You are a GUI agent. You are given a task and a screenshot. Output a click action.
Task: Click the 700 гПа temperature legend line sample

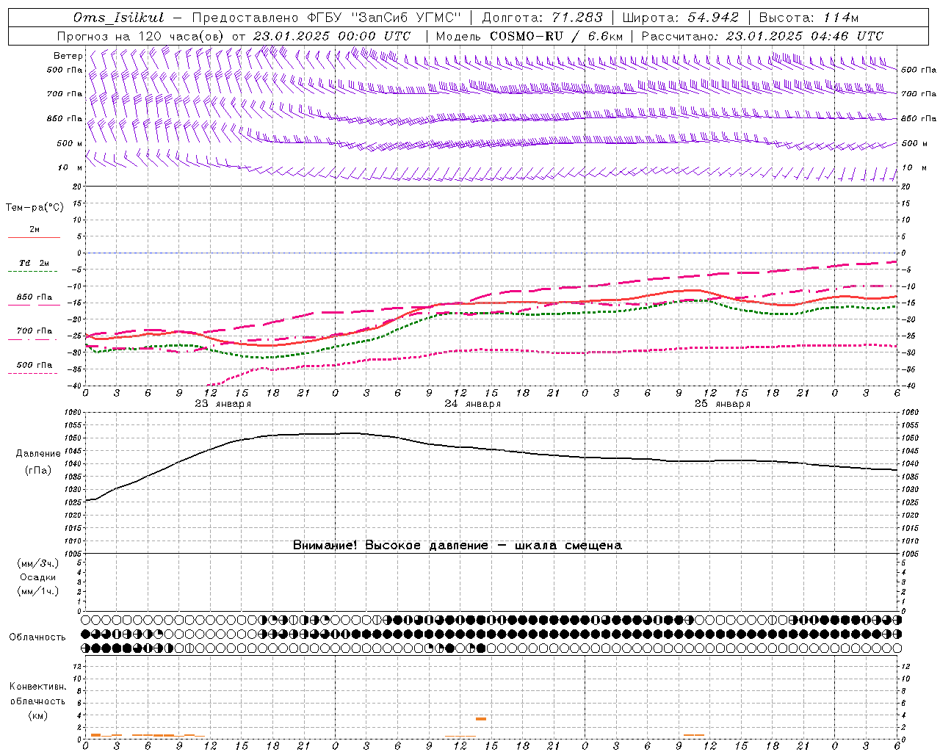tap(34, 339)
